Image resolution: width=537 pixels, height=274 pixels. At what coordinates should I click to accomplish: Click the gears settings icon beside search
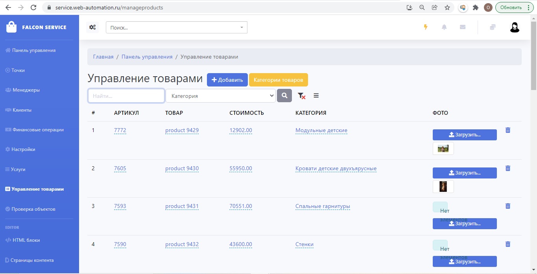[92, 27]
